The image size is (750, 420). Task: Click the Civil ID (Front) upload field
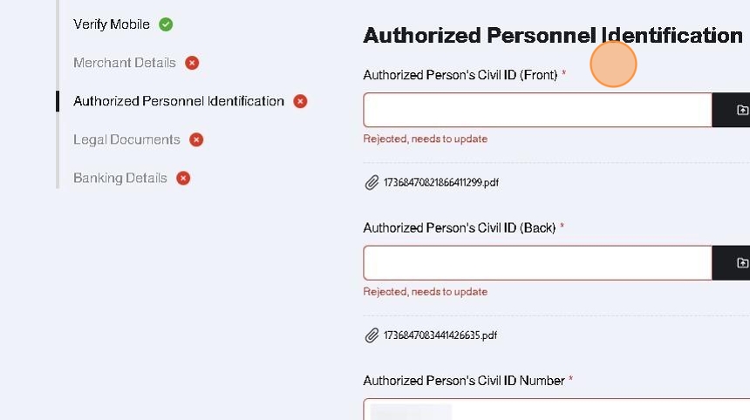[x=537, y=110]
